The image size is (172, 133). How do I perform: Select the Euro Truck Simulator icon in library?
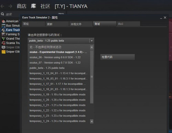click(x=3, y=30)
